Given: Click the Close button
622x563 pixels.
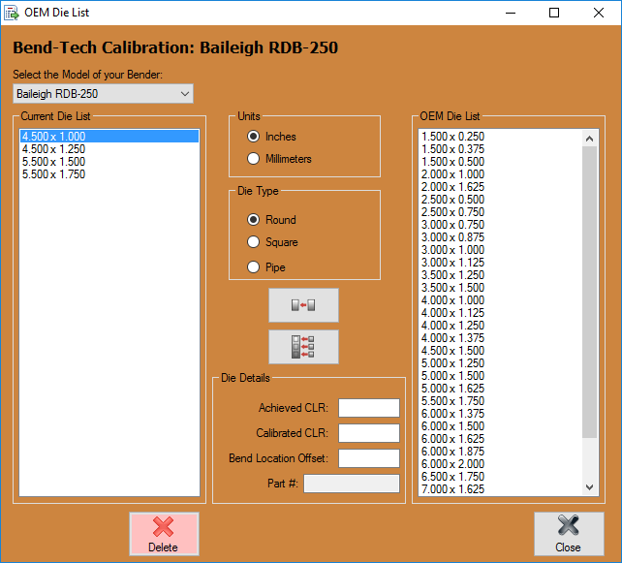Looking at the screenshot, I should pyautogui.click(x=569, y=534).
